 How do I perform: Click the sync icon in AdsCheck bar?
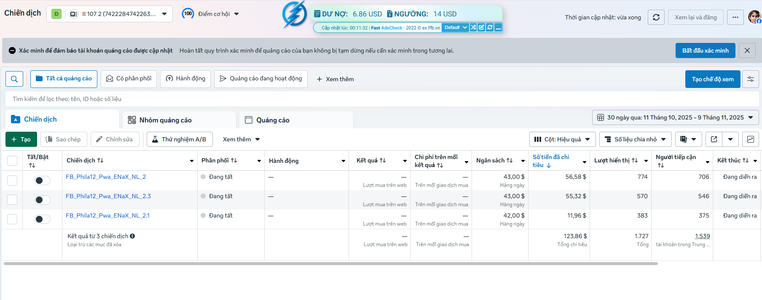coord(490,27)
